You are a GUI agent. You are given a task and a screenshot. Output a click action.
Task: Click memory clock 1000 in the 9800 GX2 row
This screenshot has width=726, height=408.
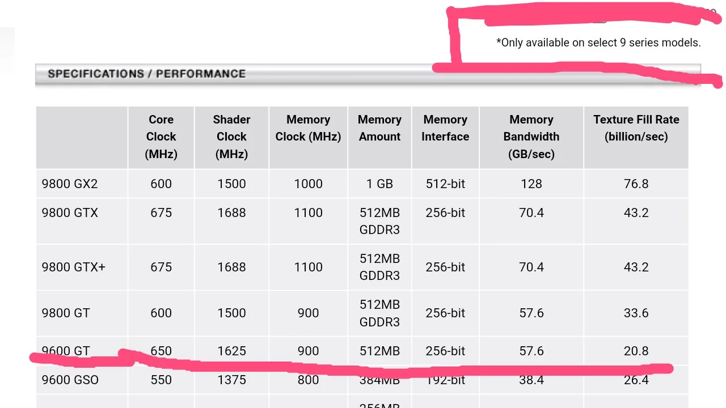coord(308,184)
